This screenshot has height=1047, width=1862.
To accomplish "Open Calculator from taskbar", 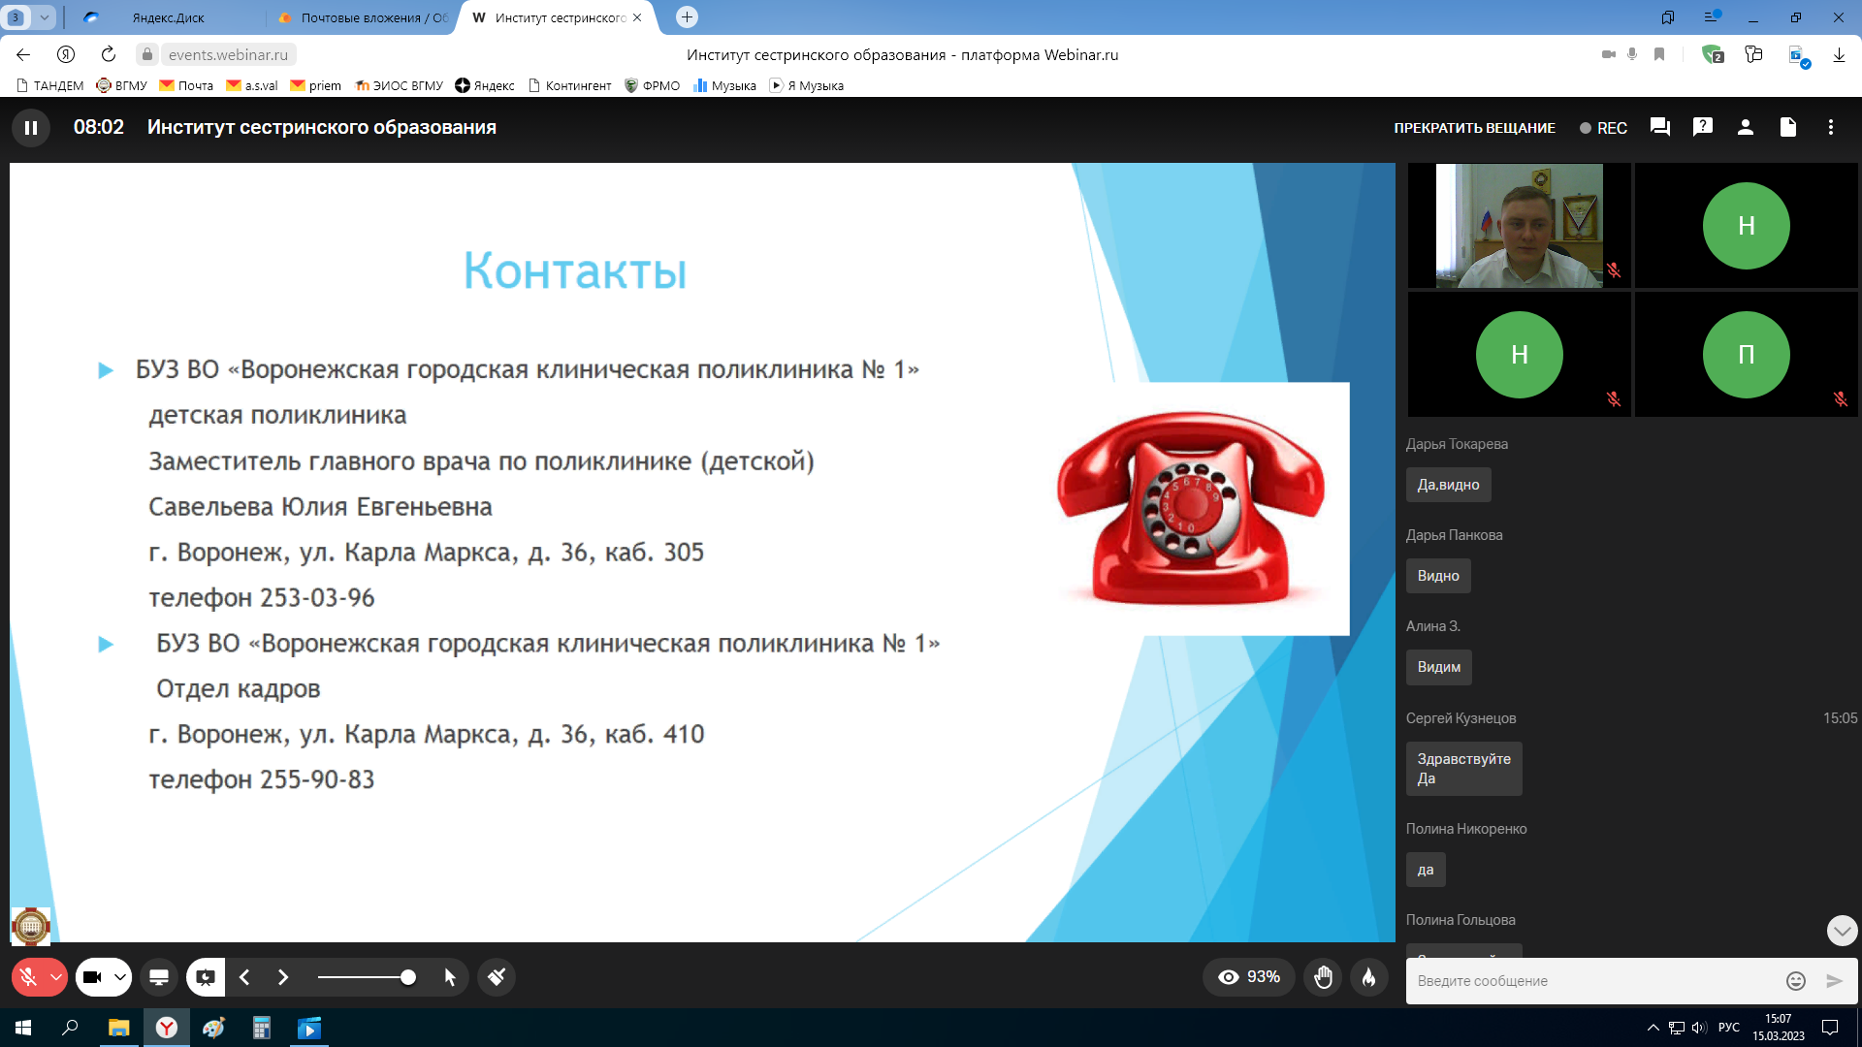I will tap(261, 1029).
